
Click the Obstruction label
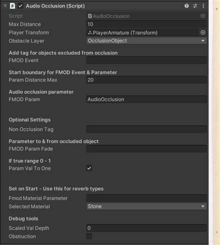[22, 236]
